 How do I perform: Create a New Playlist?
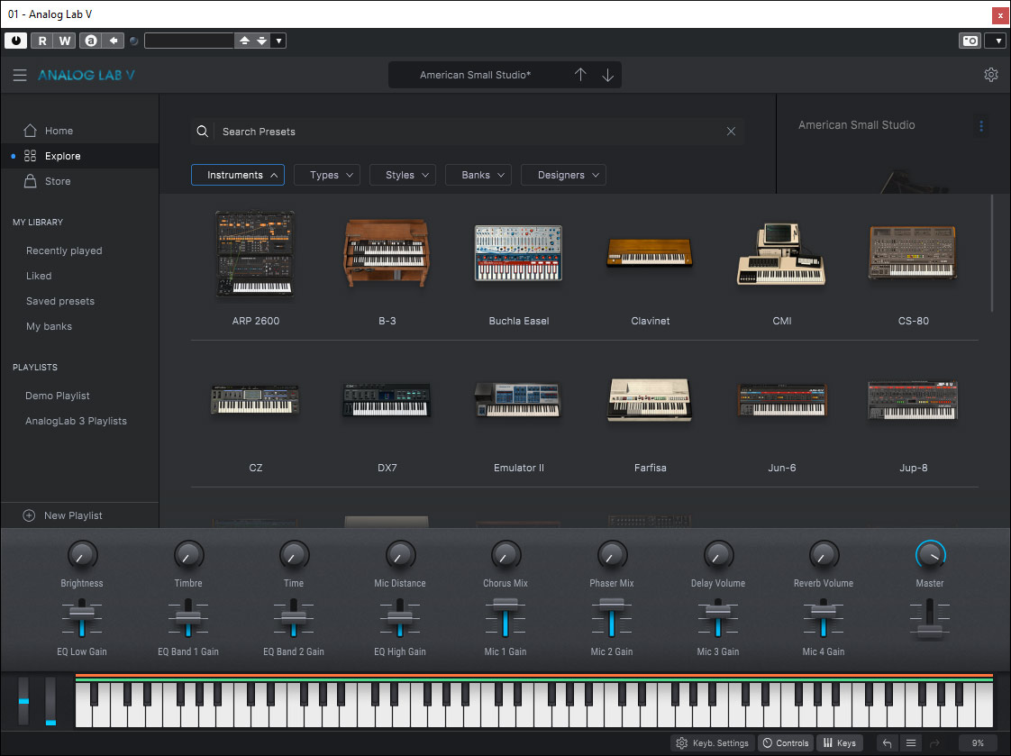coord(73,515)
